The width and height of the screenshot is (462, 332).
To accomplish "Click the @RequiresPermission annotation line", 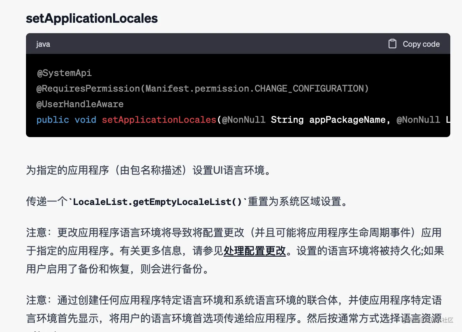I will tap(203, 89).
